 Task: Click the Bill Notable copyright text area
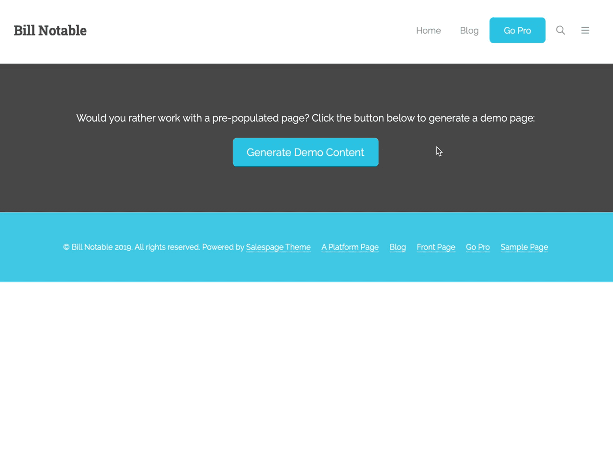(x=132, y=247)
